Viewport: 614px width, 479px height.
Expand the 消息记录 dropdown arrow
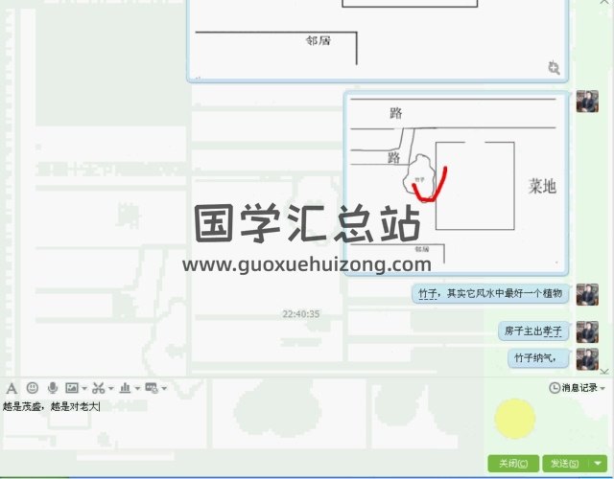(x=602, y=388)
